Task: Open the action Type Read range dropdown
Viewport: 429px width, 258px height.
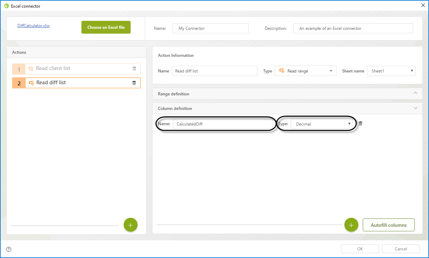Action: (x=305, y=71)
